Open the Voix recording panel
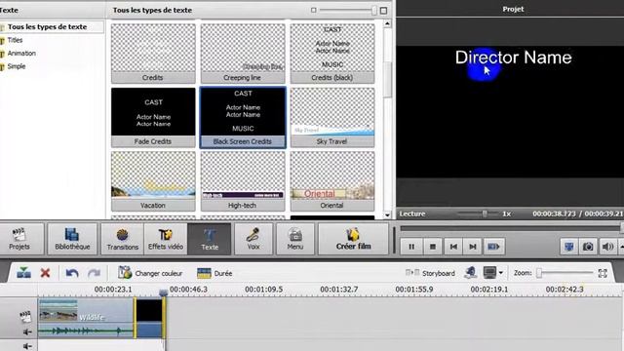 click(x=253, y=239)
